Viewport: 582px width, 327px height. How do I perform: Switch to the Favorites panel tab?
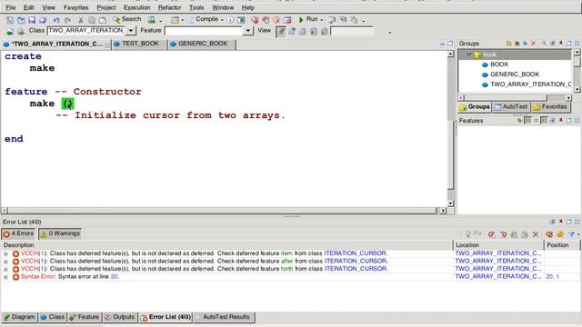(550, 107)
